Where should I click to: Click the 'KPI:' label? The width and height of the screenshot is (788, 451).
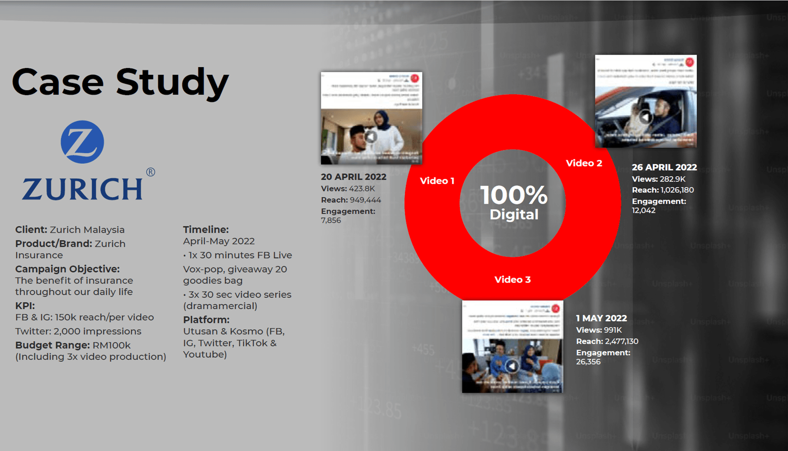click(25, 305)
